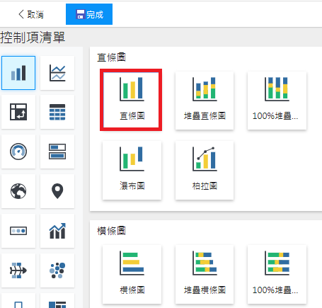Select the bubble cluster chart icon
The height and width of the screenshot is (308, 322).
tap(57, 270)
